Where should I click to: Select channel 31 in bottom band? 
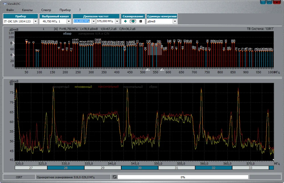click(177, 168)
